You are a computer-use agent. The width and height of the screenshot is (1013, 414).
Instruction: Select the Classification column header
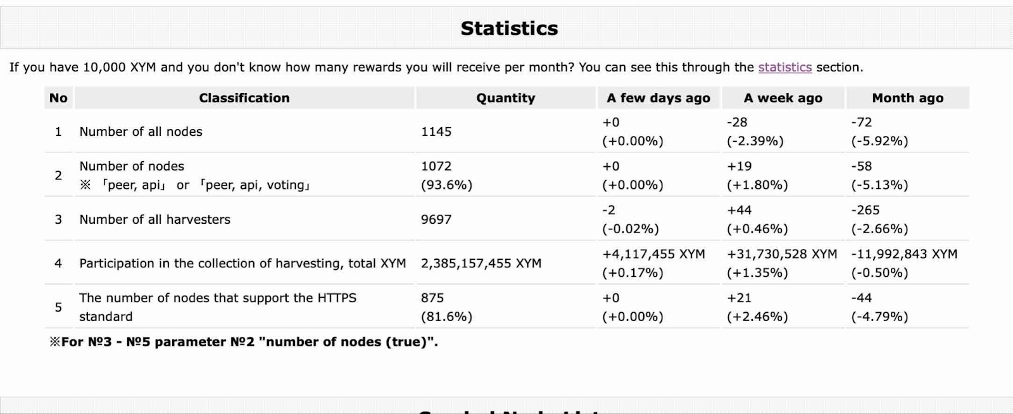pyautogui.click(x=244, y=98)
